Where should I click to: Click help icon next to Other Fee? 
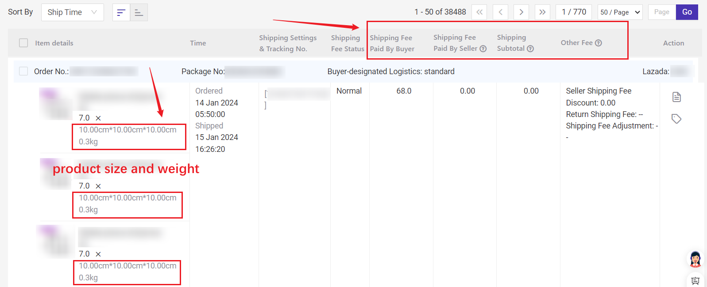click(598, 43)
